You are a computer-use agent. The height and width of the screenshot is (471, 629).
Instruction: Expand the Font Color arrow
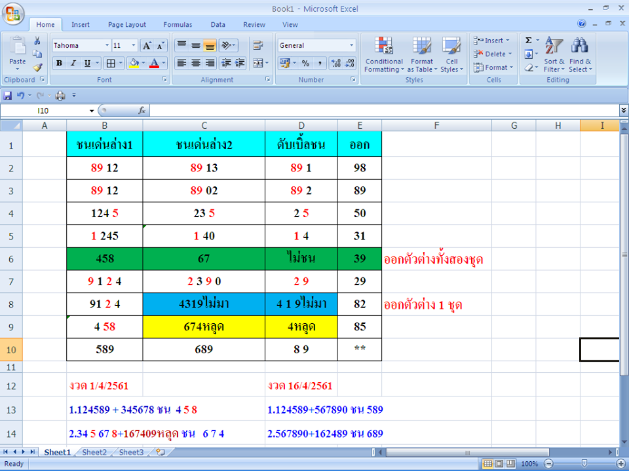pyautogui.click(x=164, y=63)
